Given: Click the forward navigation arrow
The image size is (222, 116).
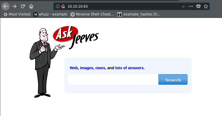Looking at the screenshot, I should tap(14, 6).
